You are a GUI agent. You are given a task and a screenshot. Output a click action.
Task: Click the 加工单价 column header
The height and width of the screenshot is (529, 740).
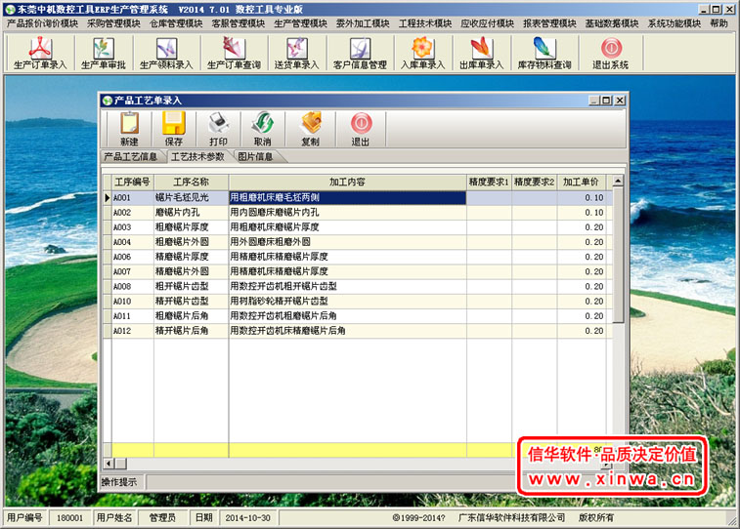coord(581,182)
